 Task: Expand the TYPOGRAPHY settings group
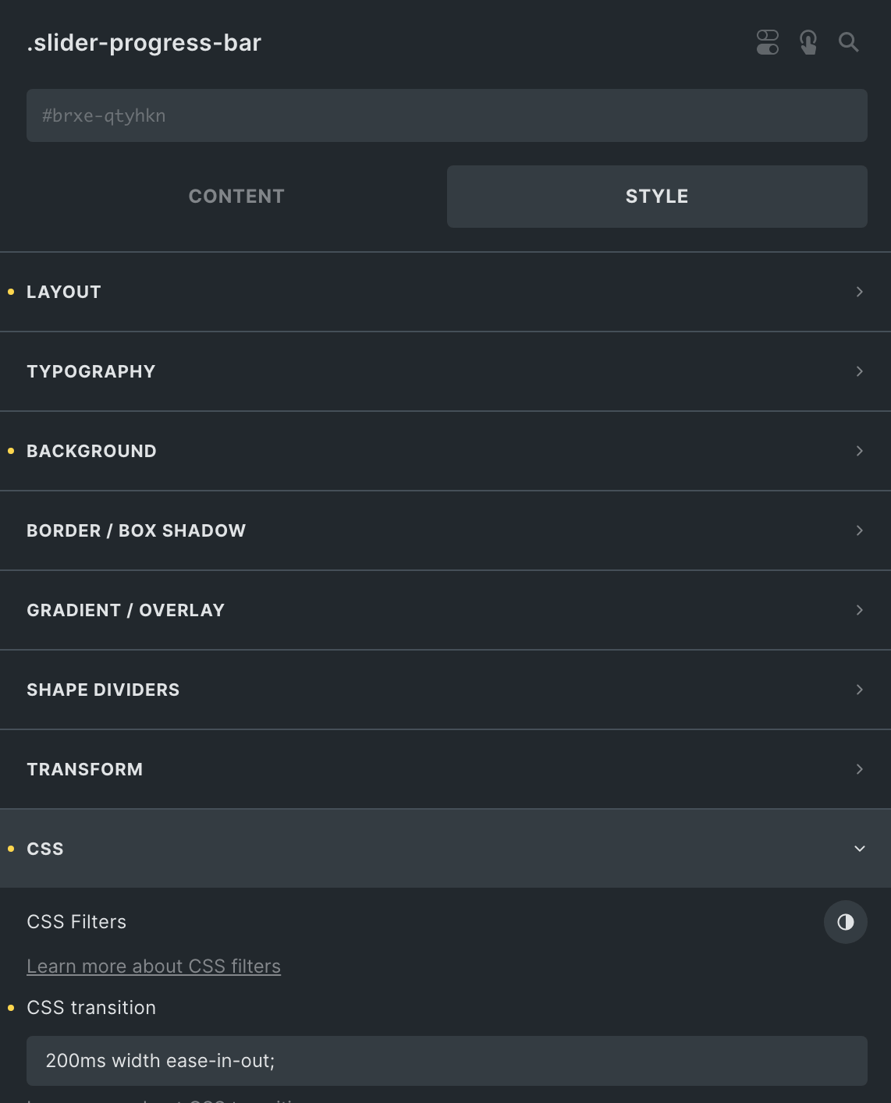(91, 371)
